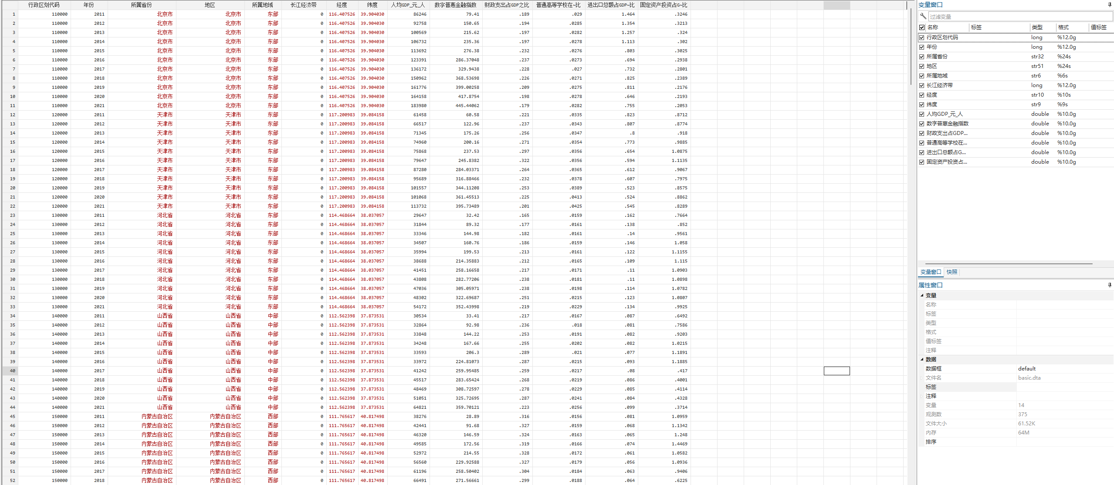Click the wrench icon beside variable filter
The image size is (1114, 485).
923,16
